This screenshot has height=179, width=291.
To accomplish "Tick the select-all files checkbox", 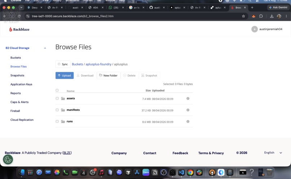I will point(57,90).
